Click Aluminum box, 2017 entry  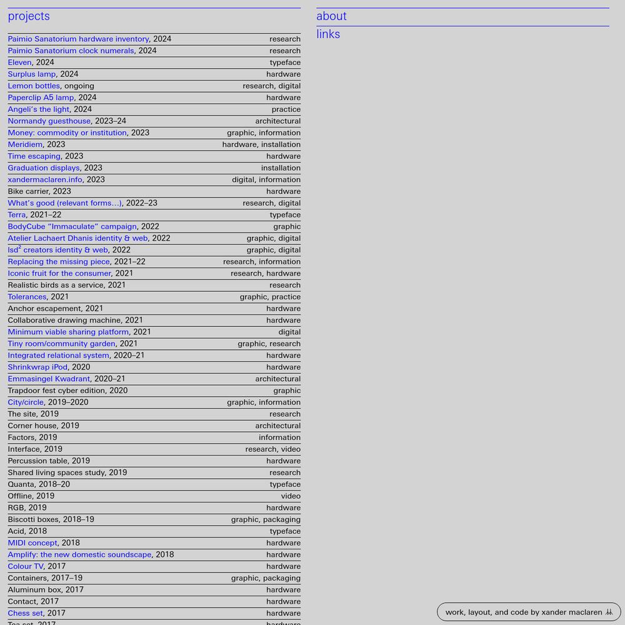point(154,590)
